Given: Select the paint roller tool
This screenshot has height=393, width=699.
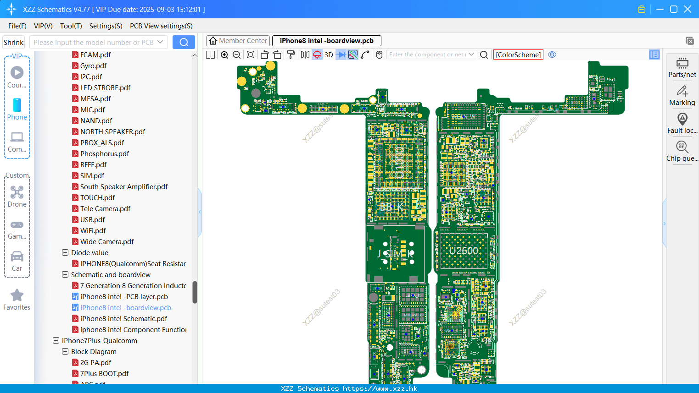Looking at the screenshot, I should pyautogui.click(x=291, y=55).
